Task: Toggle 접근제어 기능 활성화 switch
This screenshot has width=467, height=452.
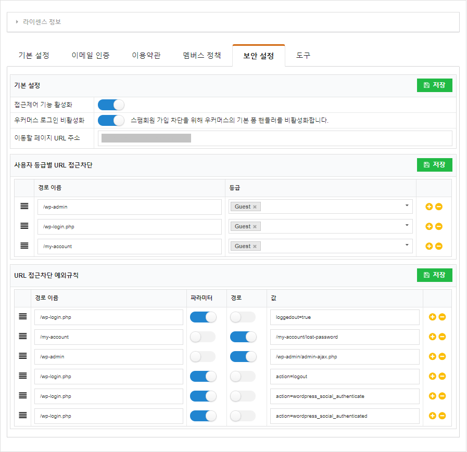Action: pos(111,105)
